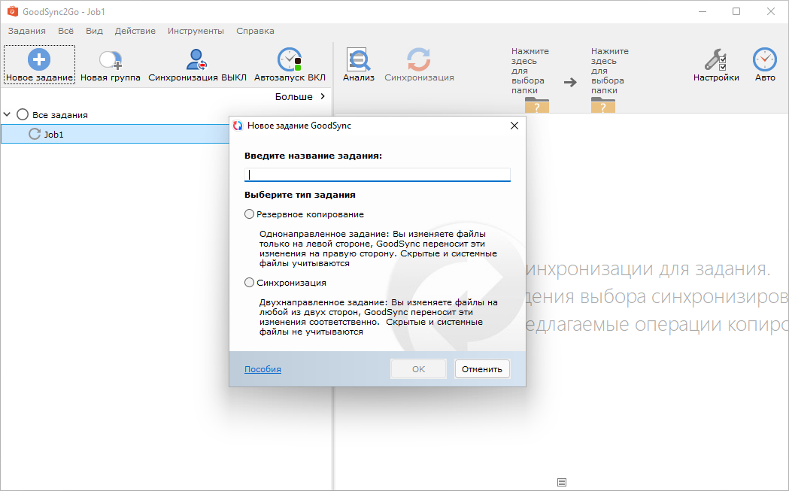Open the Пособия link
789x491 pixels.
pyautogui.click(x=262, y=369)
